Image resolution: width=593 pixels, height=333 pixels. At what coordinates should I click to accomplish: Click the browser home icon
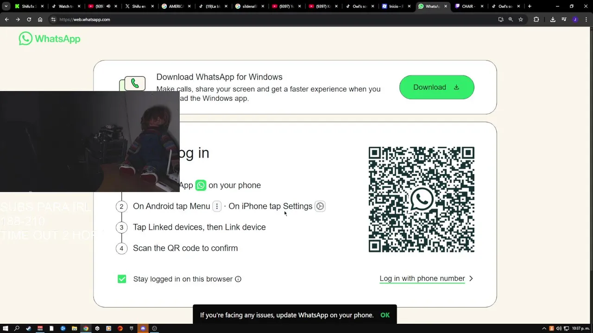pyautogui.click(x=40, y=19)
